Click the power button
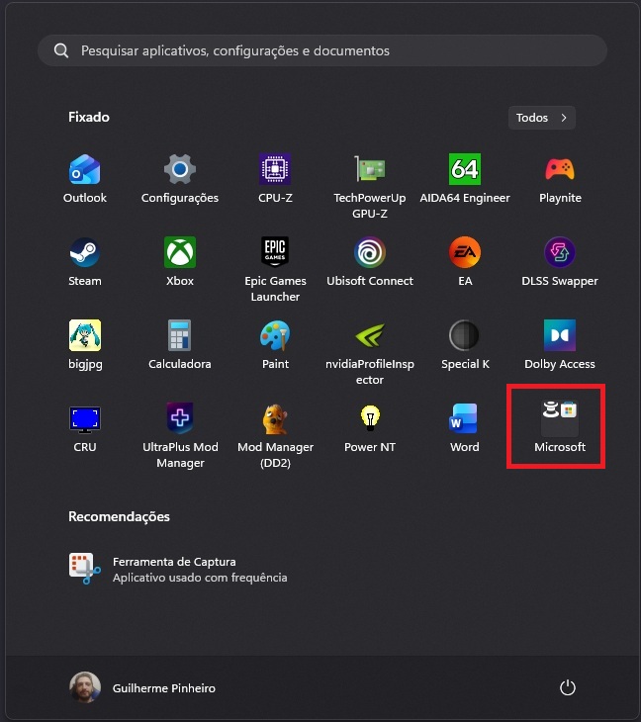This screenshot has width=641, height=722. (x=568, y=688)
